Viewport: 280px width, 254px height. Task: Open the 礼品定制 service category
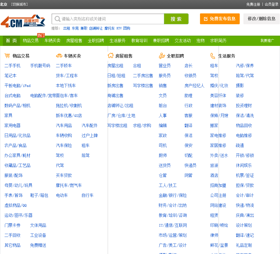click(244, 245)
